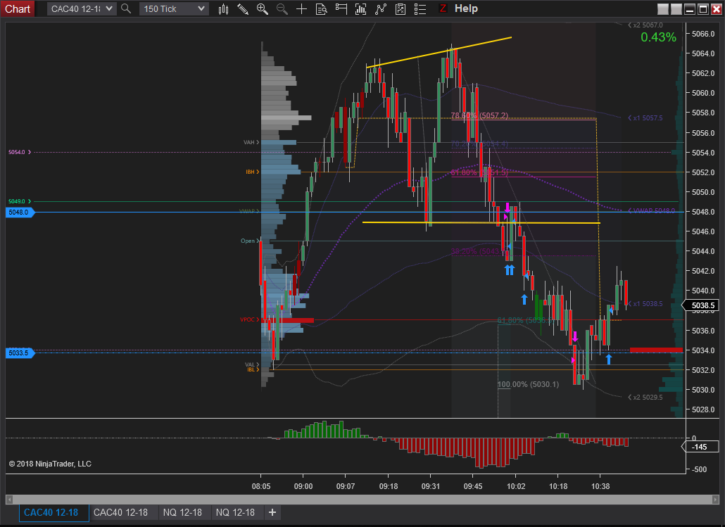Click the second gray window link button
Screen dimensions: 725x527
(676, 8)
